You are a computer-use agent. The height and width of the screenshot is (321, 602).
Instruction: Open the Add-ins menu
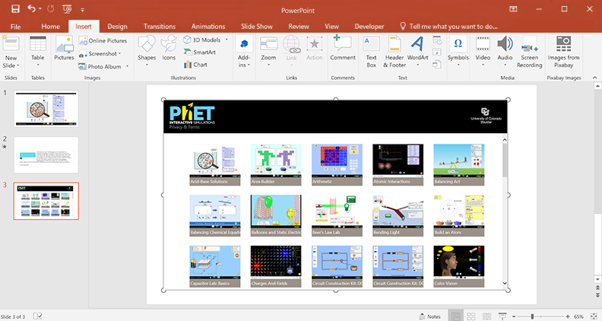click(x=244, y=52)
